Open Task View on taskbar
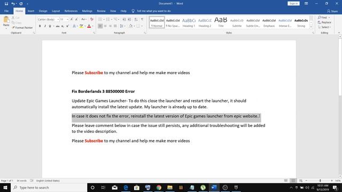Viewport: 342px width, 192px height. click(x=103, y=187)
